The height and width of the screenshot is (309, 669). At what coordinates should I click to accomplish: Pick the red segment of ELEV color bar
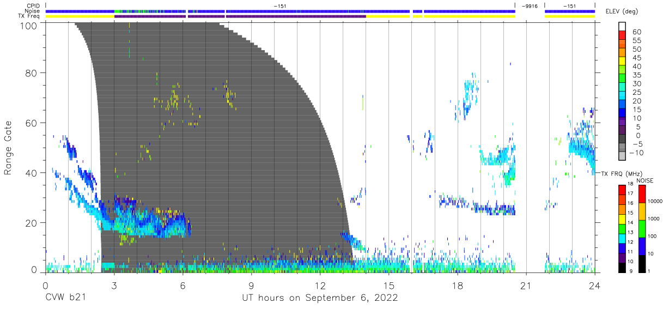pos(623,35)
